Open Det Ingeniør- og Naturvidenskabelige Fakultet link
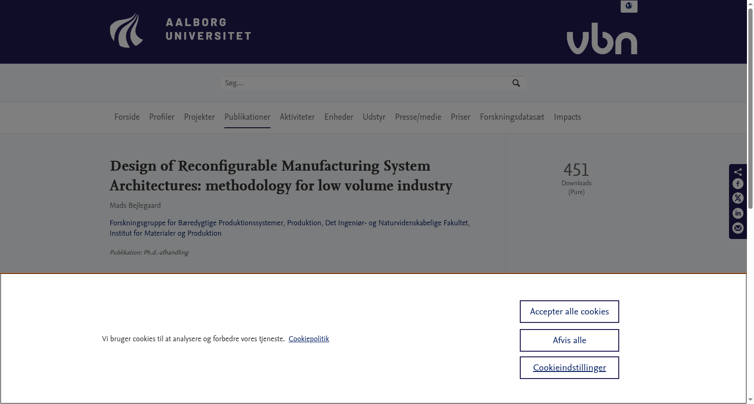The width and height of the screenshot is (754, 404). 397,223
